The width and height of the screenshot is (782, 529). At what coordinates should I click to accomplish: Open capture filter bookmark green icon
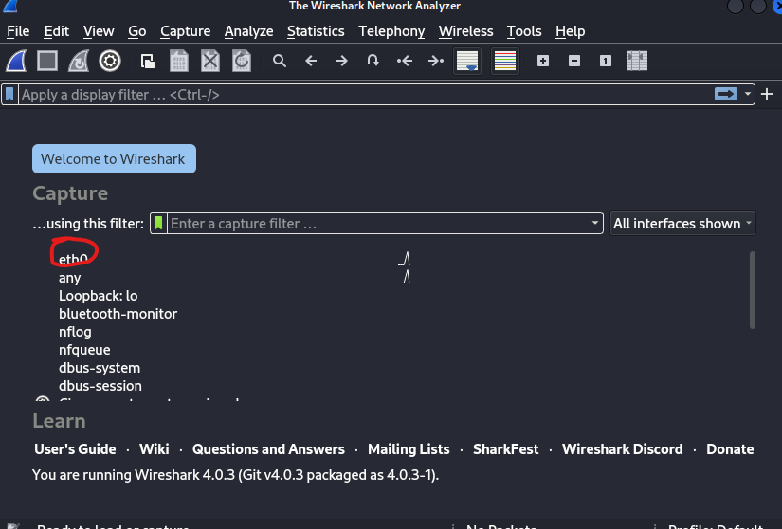[158, 223]
